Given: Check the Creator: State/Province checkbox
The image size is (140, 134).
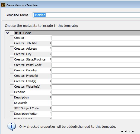Looking at the screenshot, I should [x=12, y=59].
